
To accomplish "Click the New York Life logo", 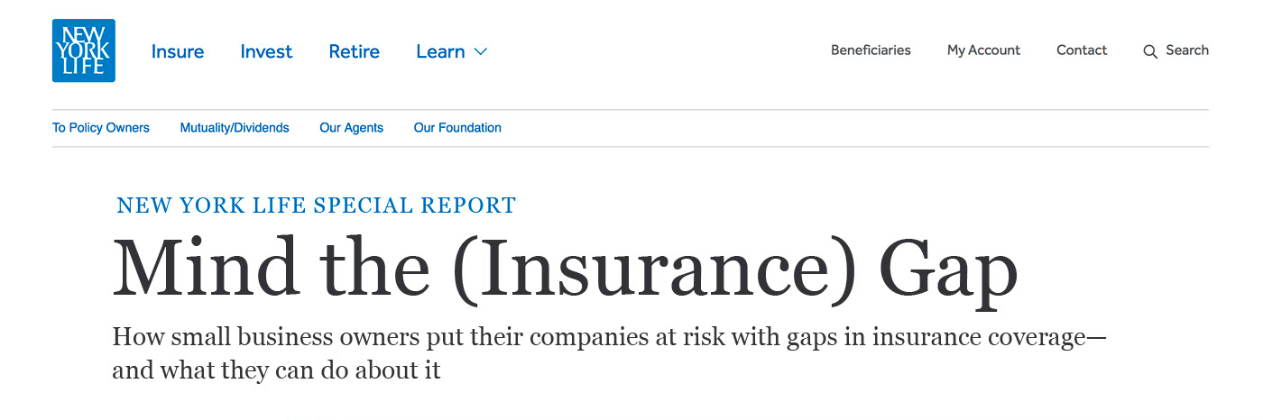I will (84, 50).
